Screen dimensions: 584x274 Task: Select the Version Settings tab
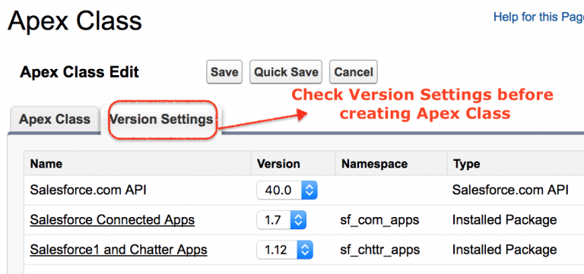(161, 119)
